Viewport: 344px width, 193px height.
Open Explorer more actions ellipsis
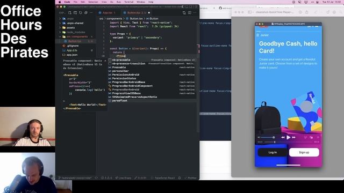click(x=91, y=13)
